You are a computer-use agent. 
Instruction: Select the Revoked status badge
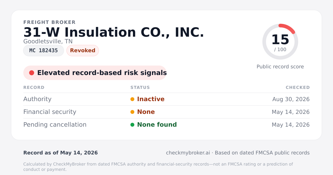(x=83, y=51)
